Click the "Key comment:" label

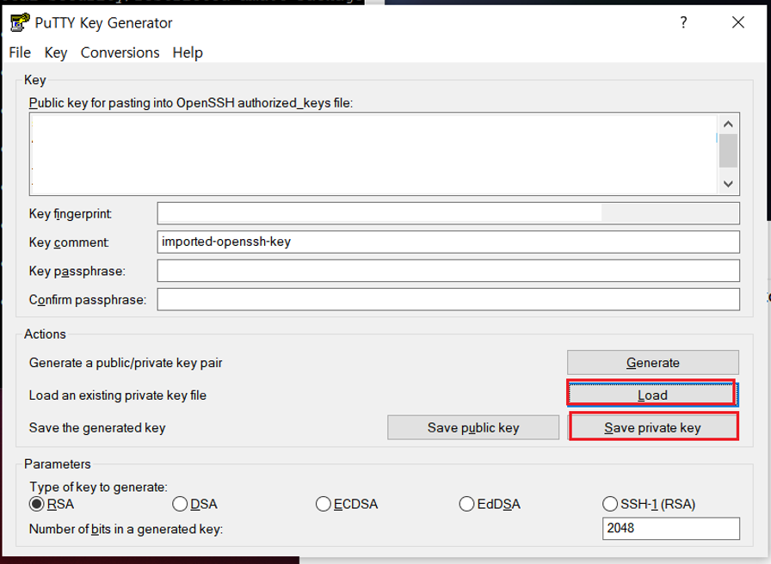coord(69,242)
